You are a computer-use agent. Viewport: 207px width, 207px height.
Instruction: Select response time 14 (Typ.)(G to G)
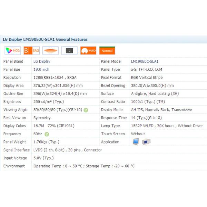click(146, 118)
